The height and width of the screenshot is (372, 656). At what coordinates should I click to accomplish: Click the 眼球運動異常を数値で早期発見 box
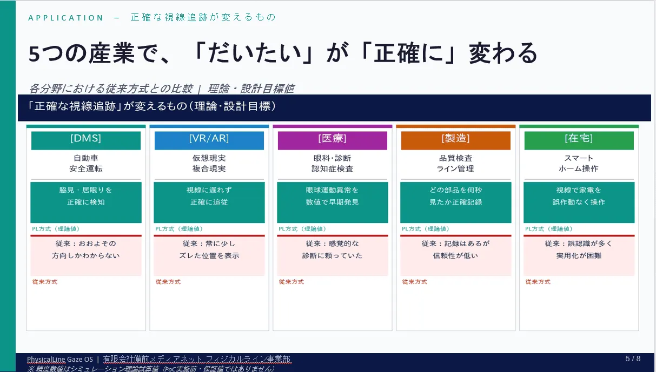[x=332, y=202]
